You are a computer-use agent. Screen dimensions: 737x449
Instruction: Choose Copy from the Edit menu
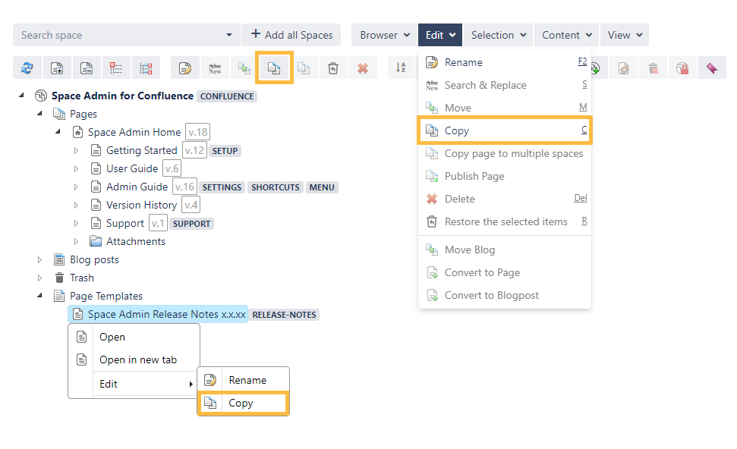click(x=457, y=130)
